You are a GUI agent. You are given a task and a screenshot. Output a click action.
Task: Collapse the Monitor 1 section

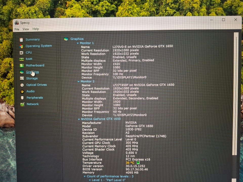(x=77, y=43)
